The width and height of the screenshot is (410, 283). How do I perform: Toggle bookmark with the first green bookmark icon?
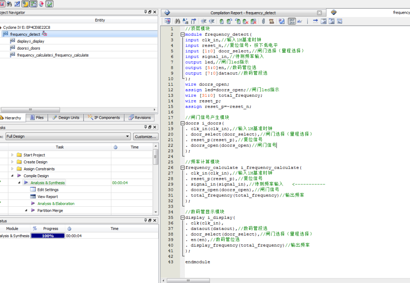point(221,21)
